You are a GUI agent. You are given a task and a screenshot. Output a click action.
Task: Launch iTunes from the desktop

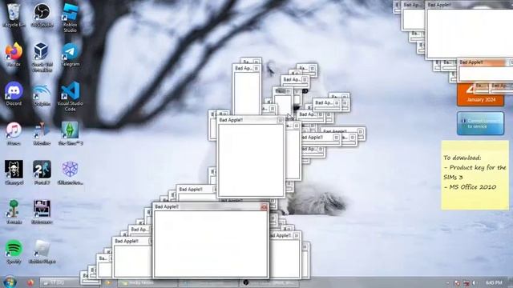pyautogui.click(x=14, y=134)
